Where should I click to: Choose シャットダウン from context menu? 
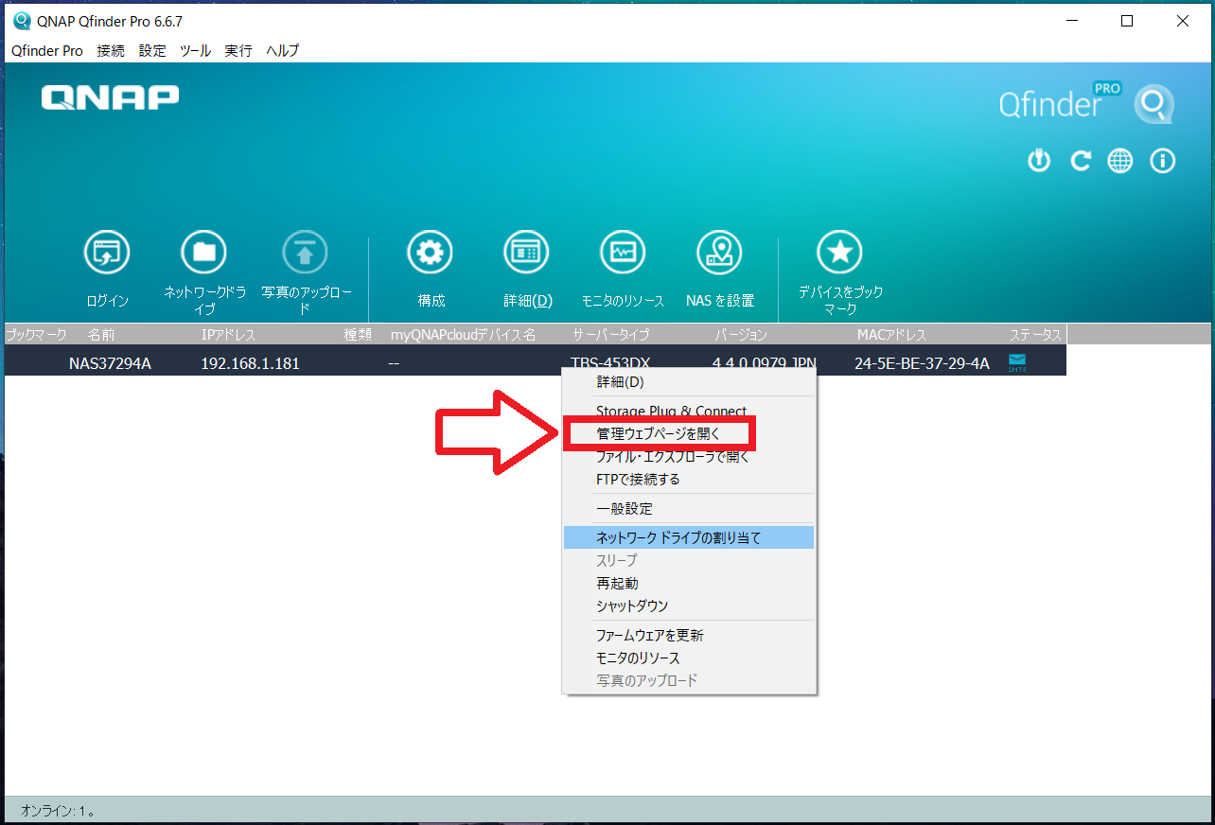689,606
